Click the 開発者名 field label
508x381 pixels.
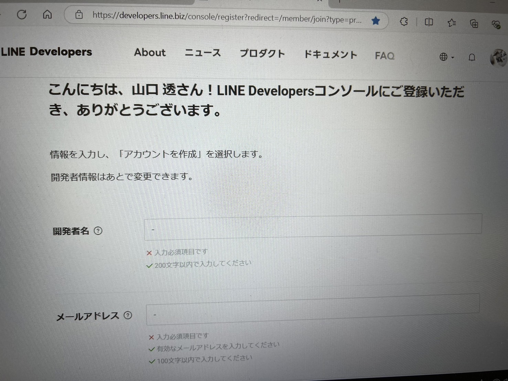(71, 231)
